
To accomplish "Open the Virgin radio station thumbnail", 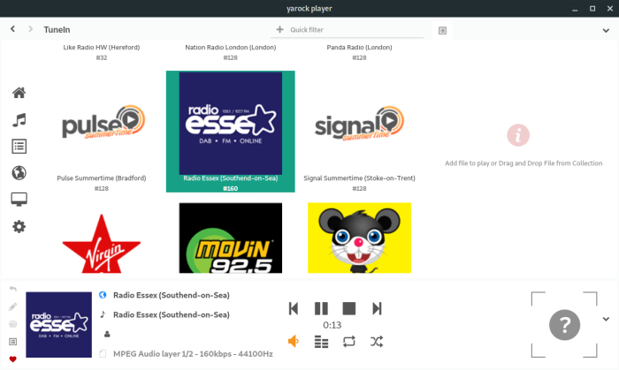I will (x=102, y=243).
